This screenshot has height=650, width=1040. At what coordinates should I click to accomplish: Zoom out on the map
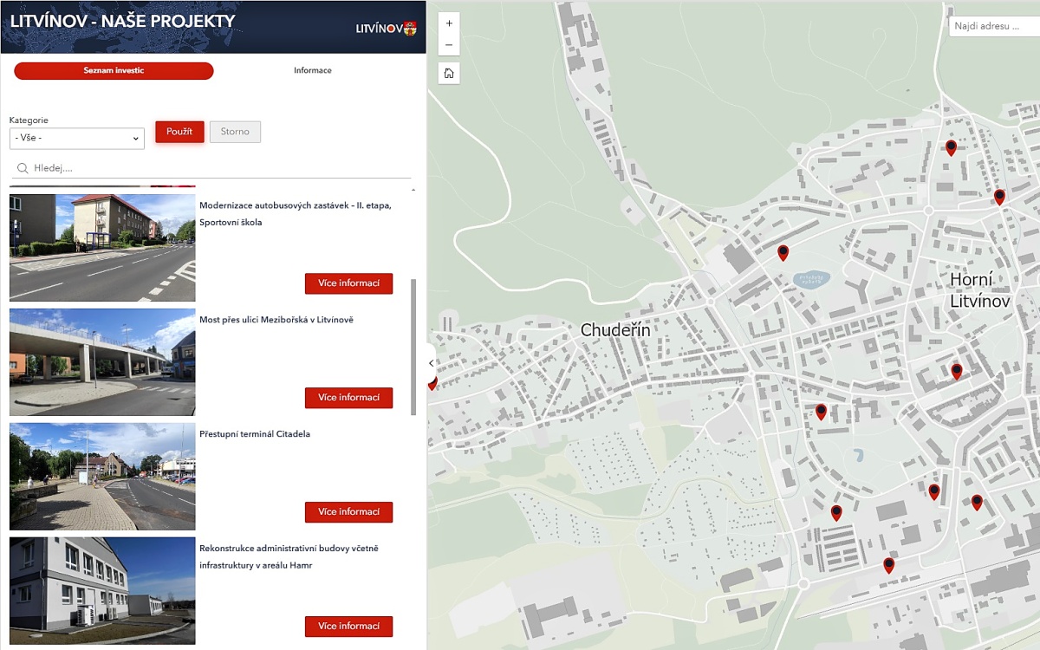click(449, 45)
